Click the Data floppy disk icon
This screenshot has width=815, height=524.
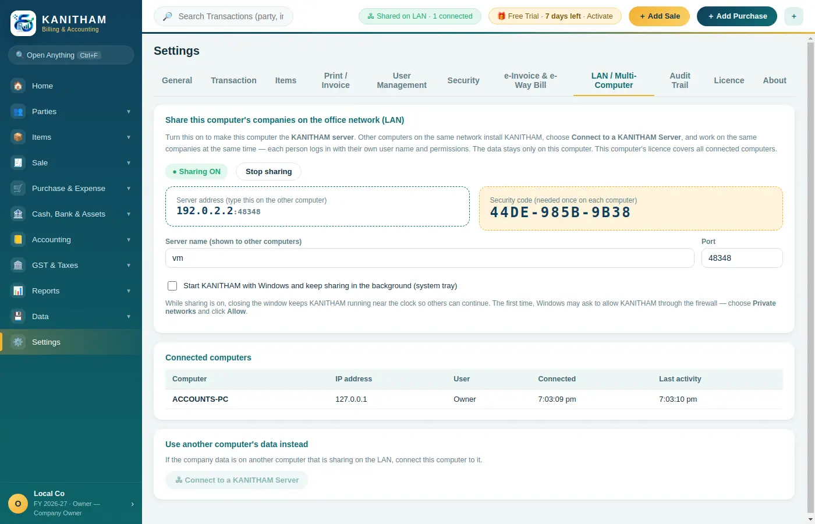pyautogui.click(x=18, y=316)
